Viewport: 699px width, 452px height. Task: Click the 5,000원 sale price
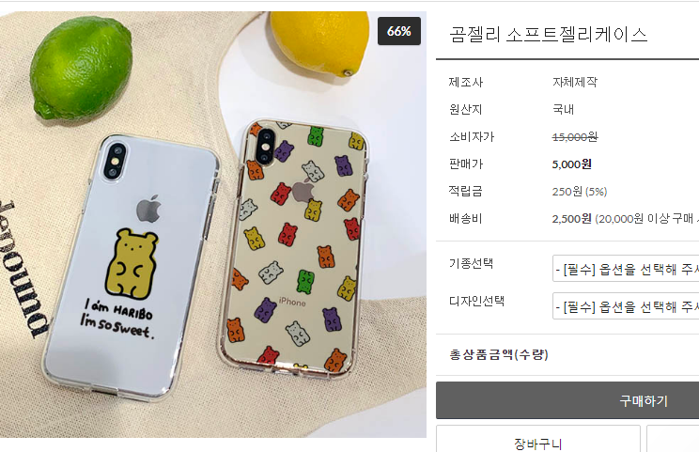pyautogui.click(x=571, y=164)
